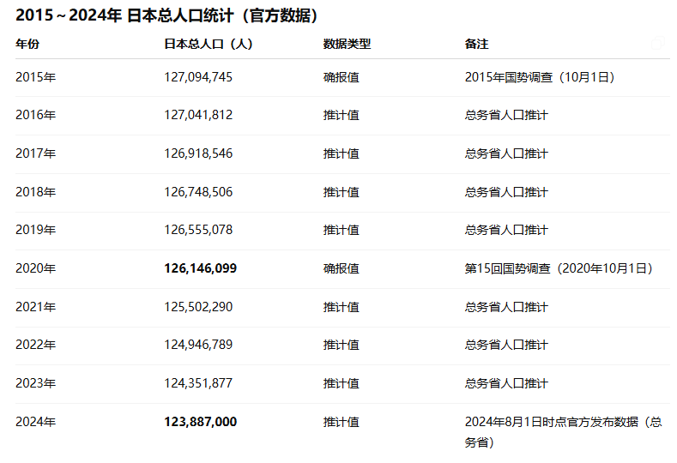Click the 第15回国势调查 note text
This screenshot has width=677, height=463.
[x=559, y=268]
